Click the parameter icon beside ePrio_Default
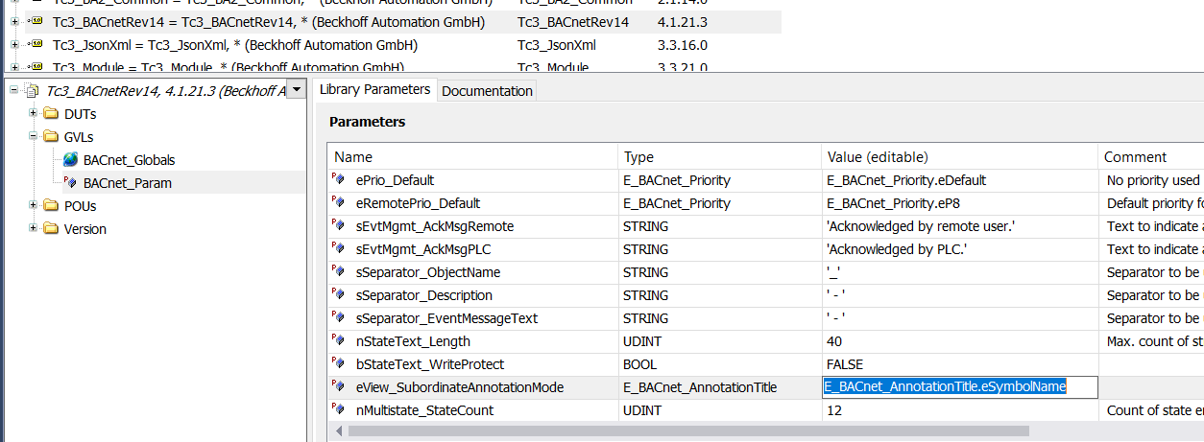Image resolution: width=1204 pixels, height=442 pixels. (x=339, y=180)
